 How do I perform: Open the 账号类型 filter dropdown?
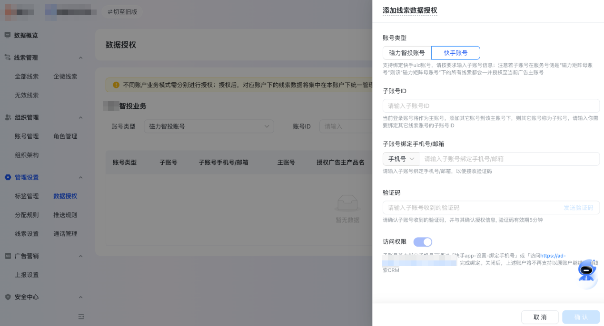[x=209, y=126]
